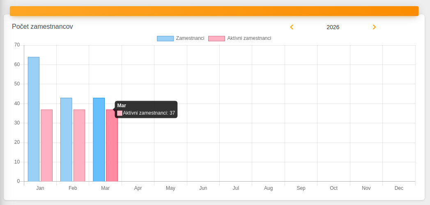
Task: Click the February pink active employees bar
Action: click(79, 145)
